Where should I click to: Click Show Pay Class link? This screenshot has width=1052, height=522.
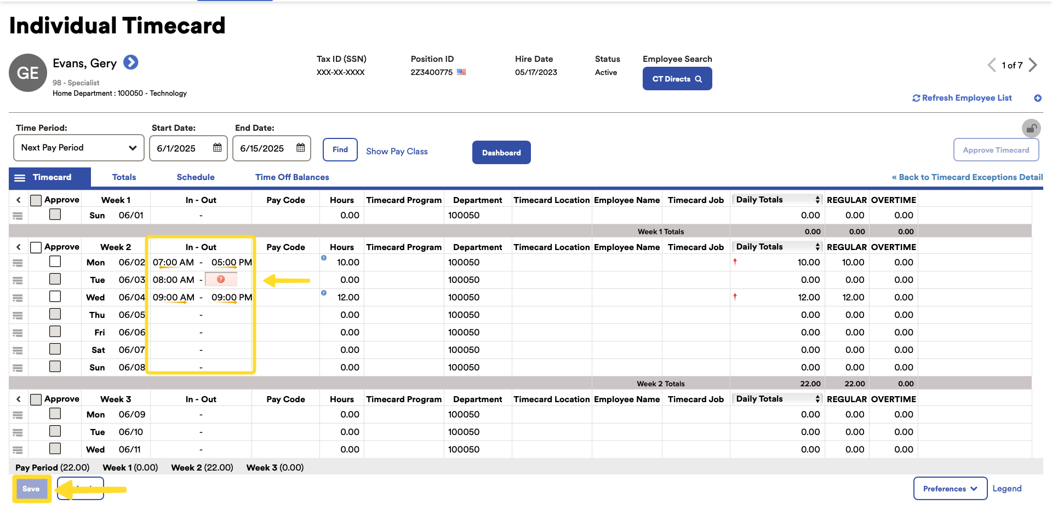pyautogui.click(x=397, y=152)
